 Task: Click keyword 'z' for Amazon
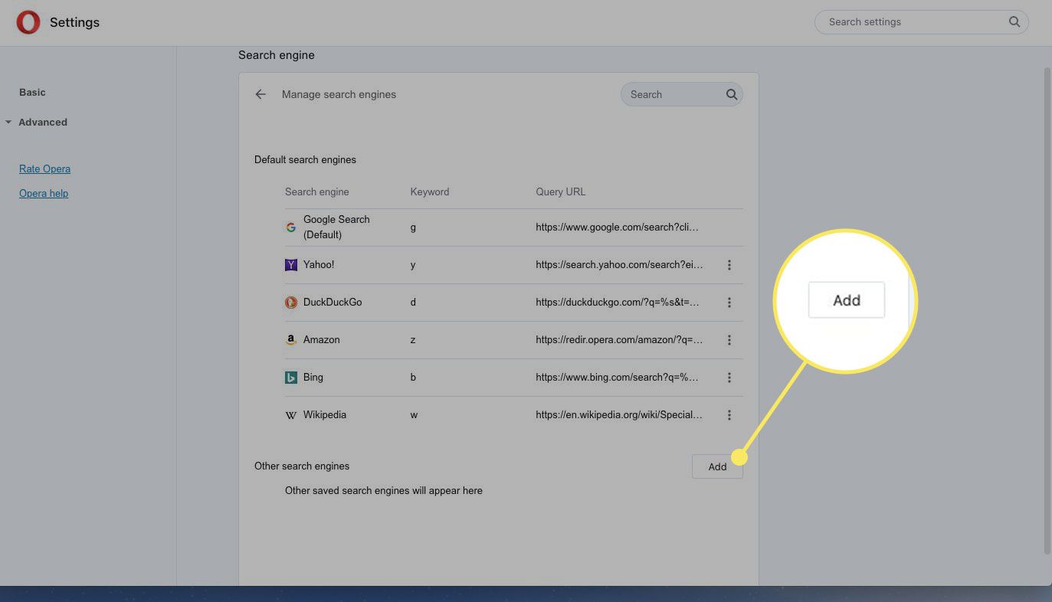click(x=413, y=339)
